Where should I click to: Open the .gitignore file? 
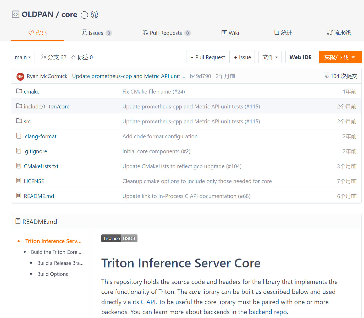point(35,151)
